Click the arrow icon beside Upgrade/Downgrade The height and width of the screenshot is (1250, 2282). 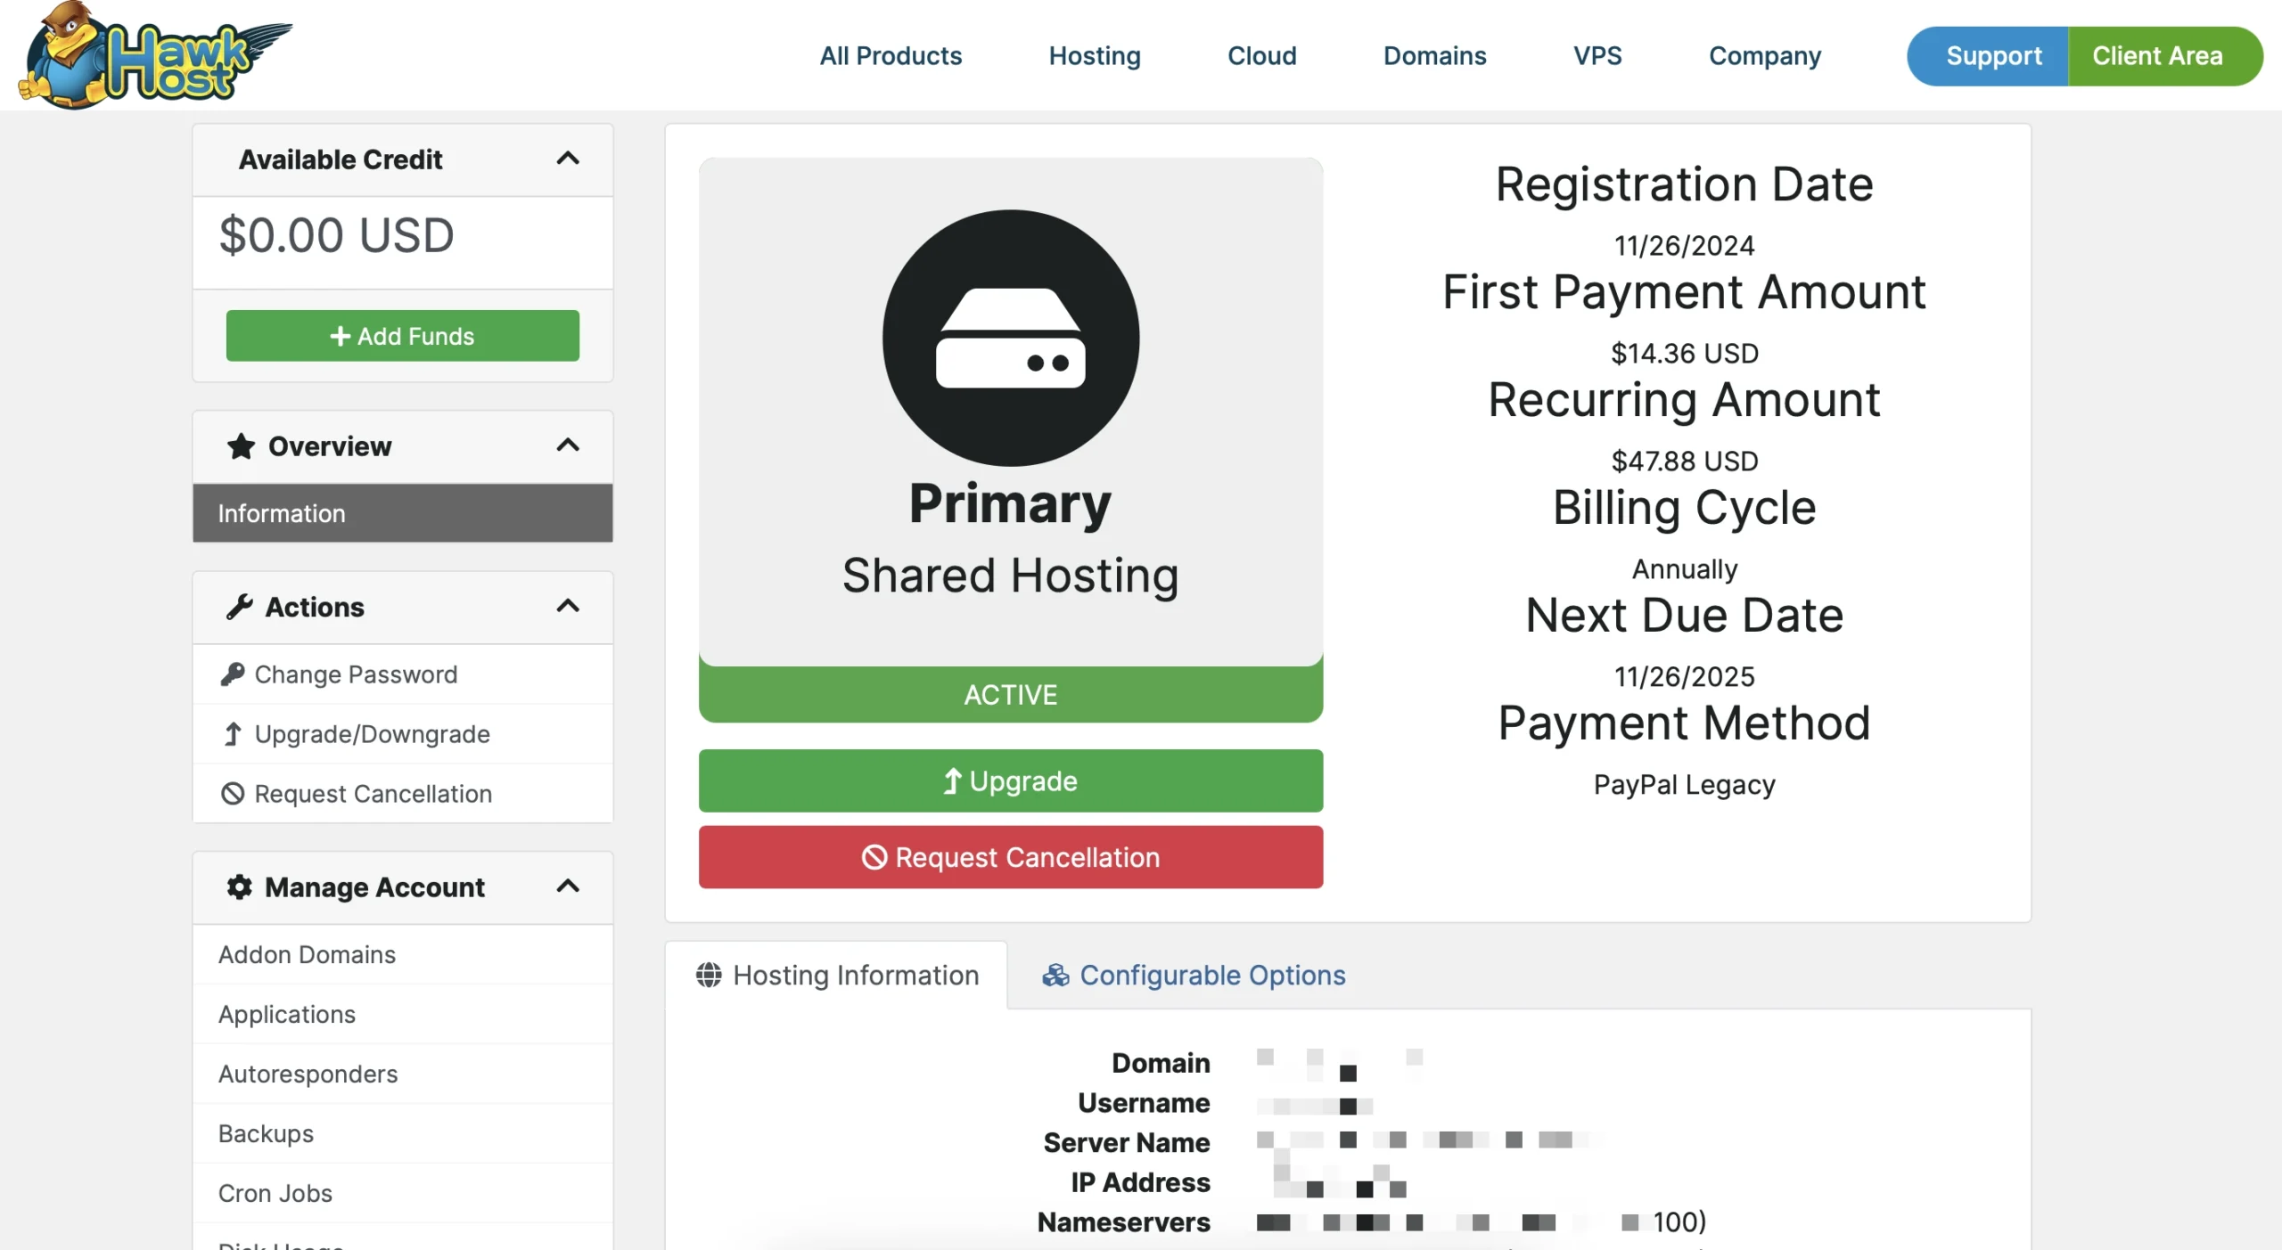(232, 734)
